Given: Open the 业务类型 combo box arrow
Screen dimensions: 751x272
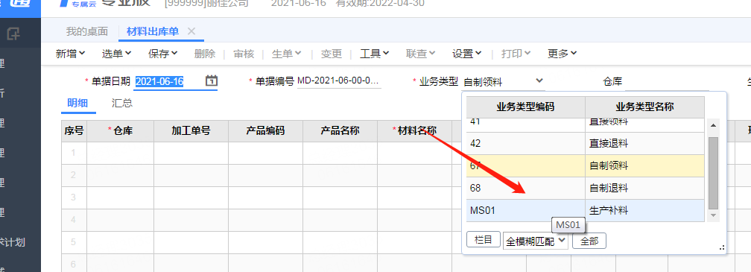Looking at the screenshot, I should pos(539,80).
